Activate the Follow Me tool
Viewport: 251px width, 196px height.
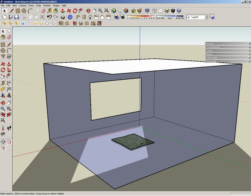pyautogui.click(x=9, y=70)
